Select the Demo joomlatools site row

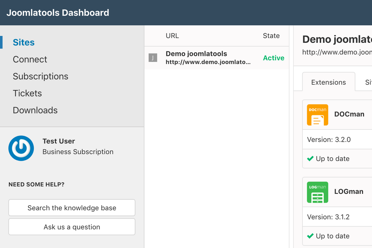[217, 58]
